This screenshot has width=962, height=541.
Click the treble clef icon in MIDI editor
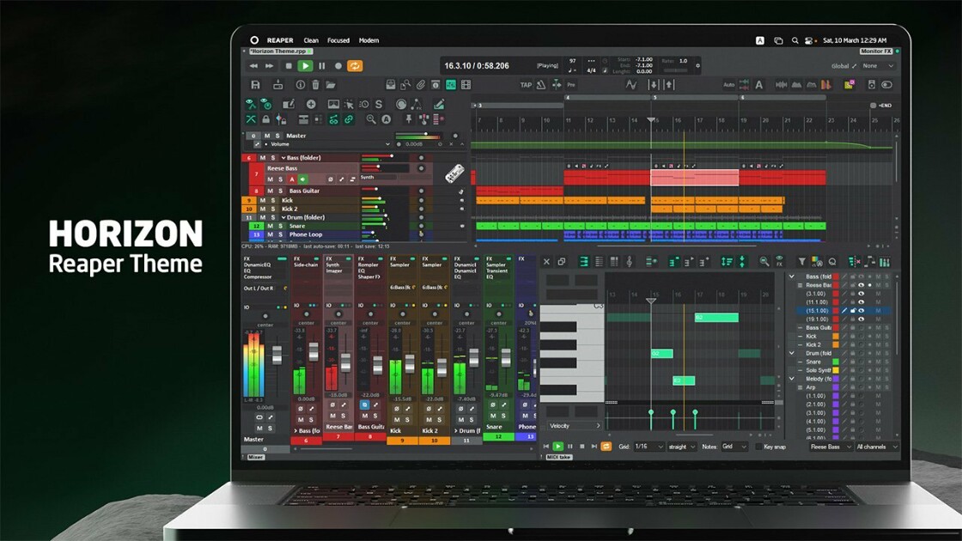(629, 262)
